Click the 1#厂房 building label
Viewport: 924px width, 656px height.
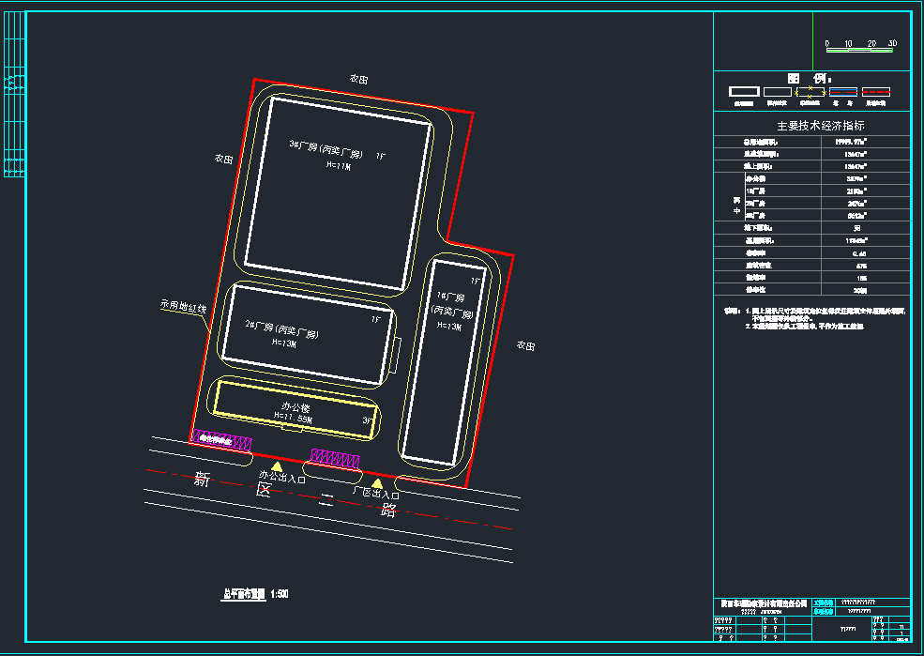click(x=447, y=309)
